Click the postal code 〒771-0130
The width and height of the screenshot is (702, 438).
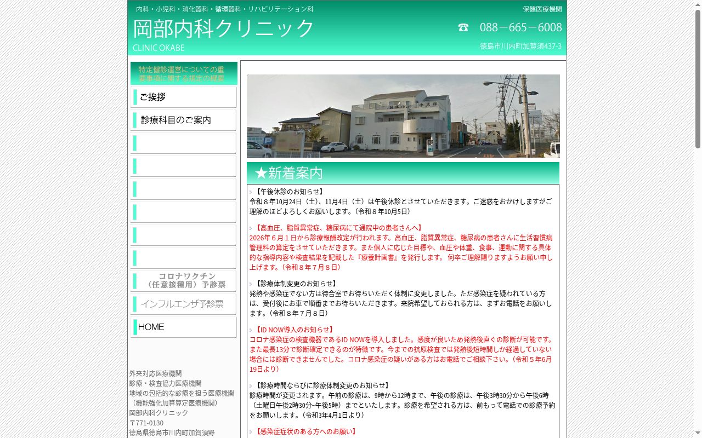(x=146, y=423)
